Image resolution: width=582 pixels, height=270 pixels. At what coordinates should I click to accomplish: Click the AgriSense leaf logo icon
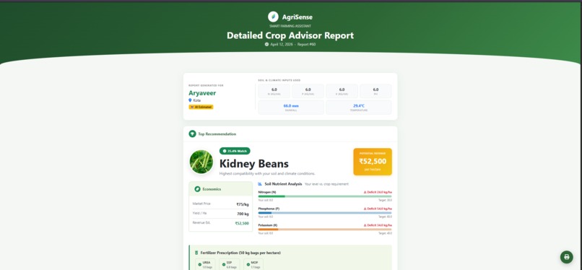click(273, 17)
